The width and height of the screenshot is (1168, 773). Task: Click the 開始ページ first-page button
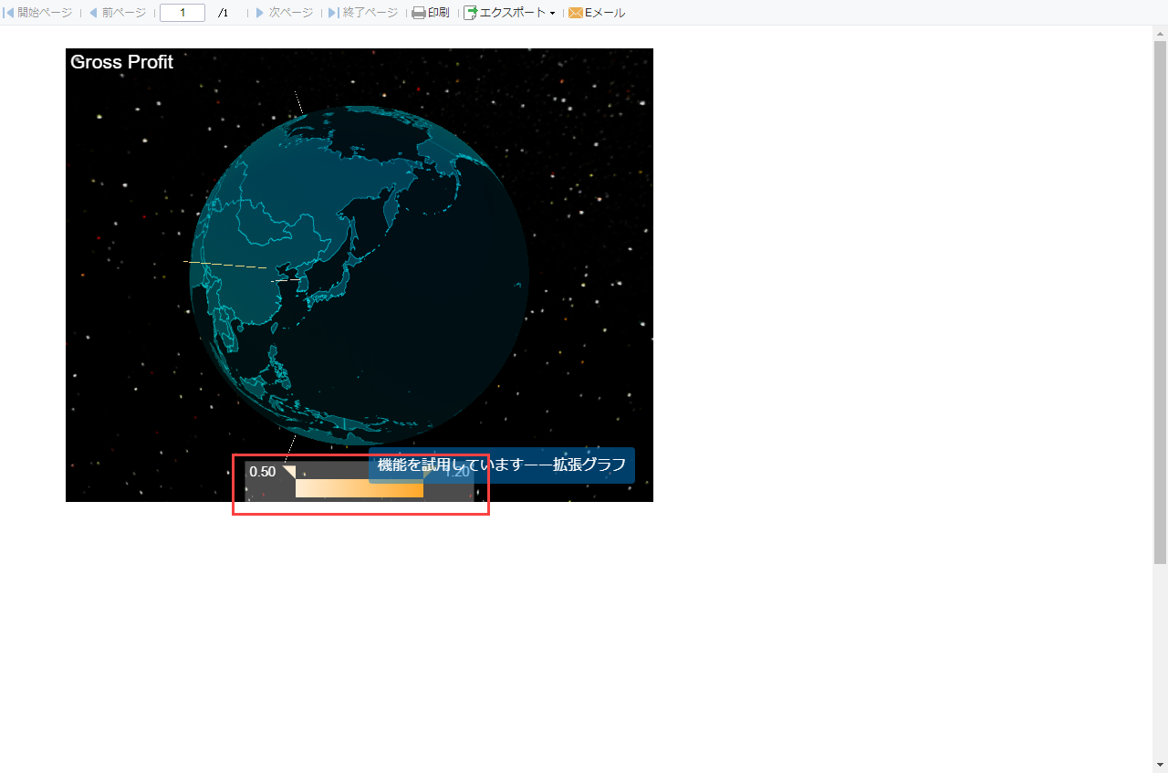[38, 13]
